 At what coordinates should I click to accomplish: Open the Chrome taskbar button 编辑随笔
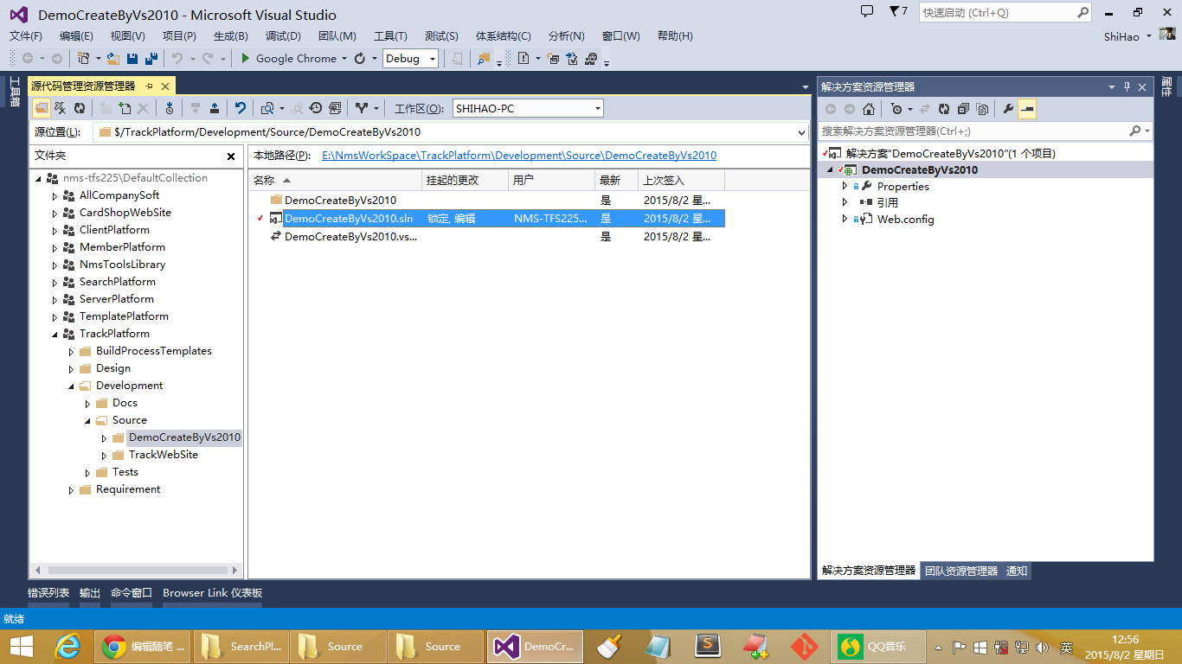click(142, 647)
